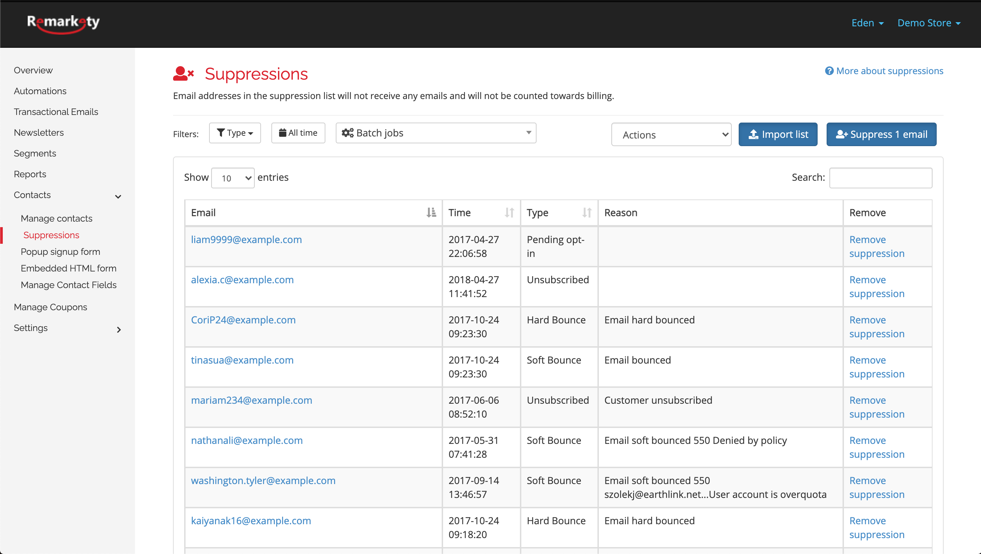Go to Manage Coupons
Viewport: 981px width, 554px height.
(51, 307)
